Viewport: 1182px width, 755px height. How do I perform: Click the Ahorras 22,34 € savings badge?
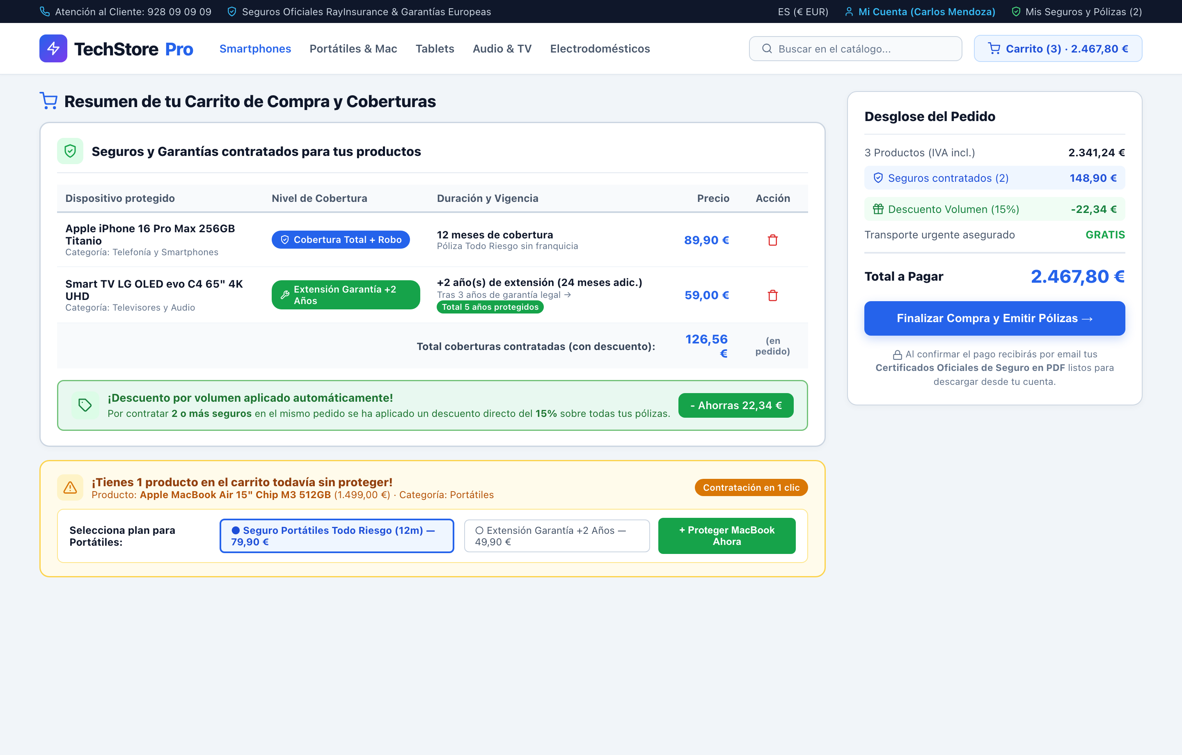(736, 405)
